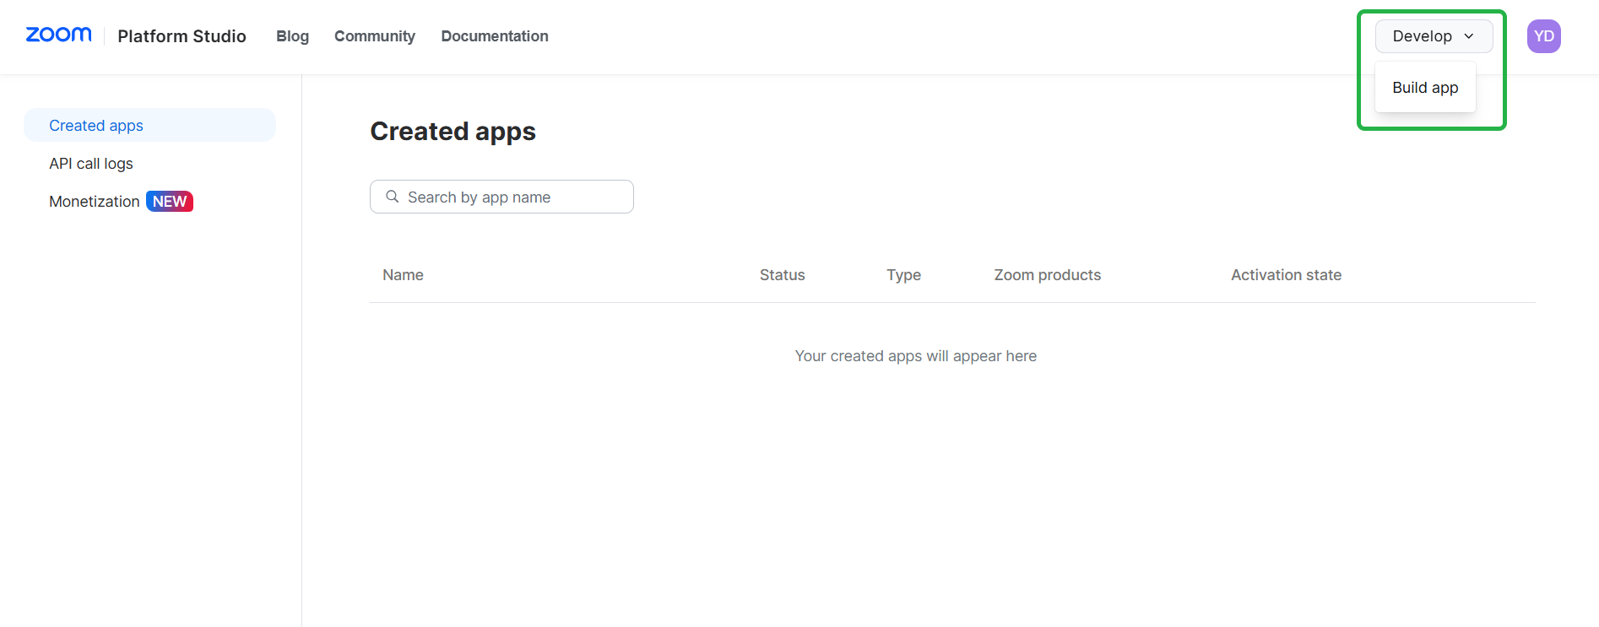Open Documentation in the top navigation

tap(495, 36)
